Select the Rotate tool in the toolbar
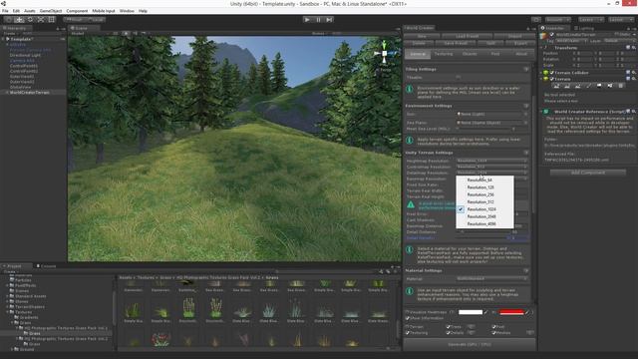Image resolution: width=638 pixels, height=359 pixels. pos(30,19)
